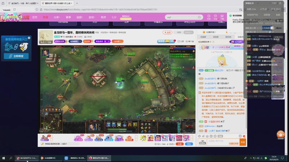The height and width of the screenshot is (162, 289).
Task: Open the 首页 nav item
Action: pyautogui.click(x=35, y=17)
